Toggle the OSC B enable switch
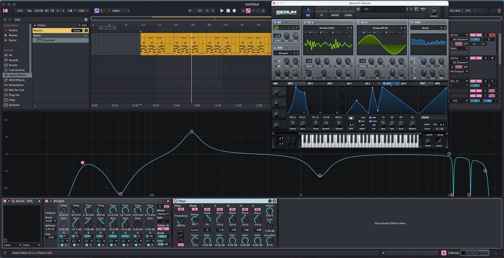The width and height of the screenshot is (504, 258). (x=358, y=23)
